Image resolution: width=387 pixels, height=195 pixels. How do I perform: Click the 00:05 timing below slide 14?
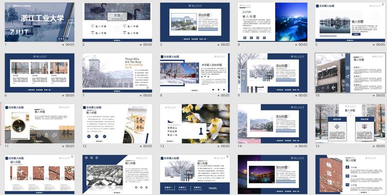(303, 146)
